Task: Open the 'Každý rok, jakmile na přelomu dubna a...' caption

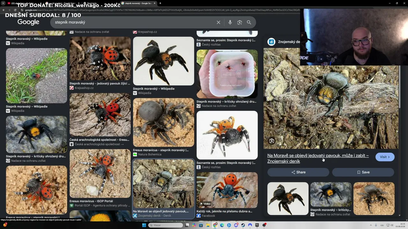Action: pyautogui.click(x=224, y=211)
